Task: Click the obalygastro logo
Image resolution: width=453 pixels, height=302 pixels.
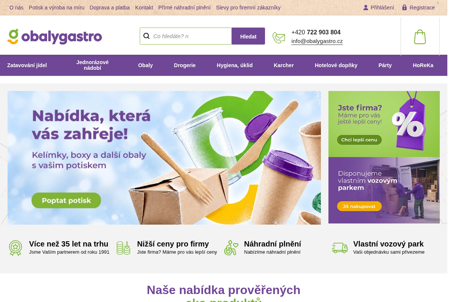Action: 55,37
